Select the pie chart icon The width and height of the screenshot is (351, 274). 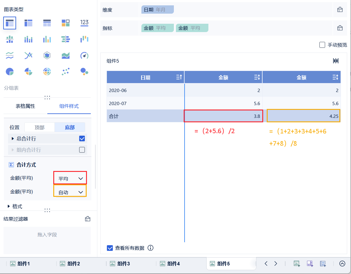10,72
